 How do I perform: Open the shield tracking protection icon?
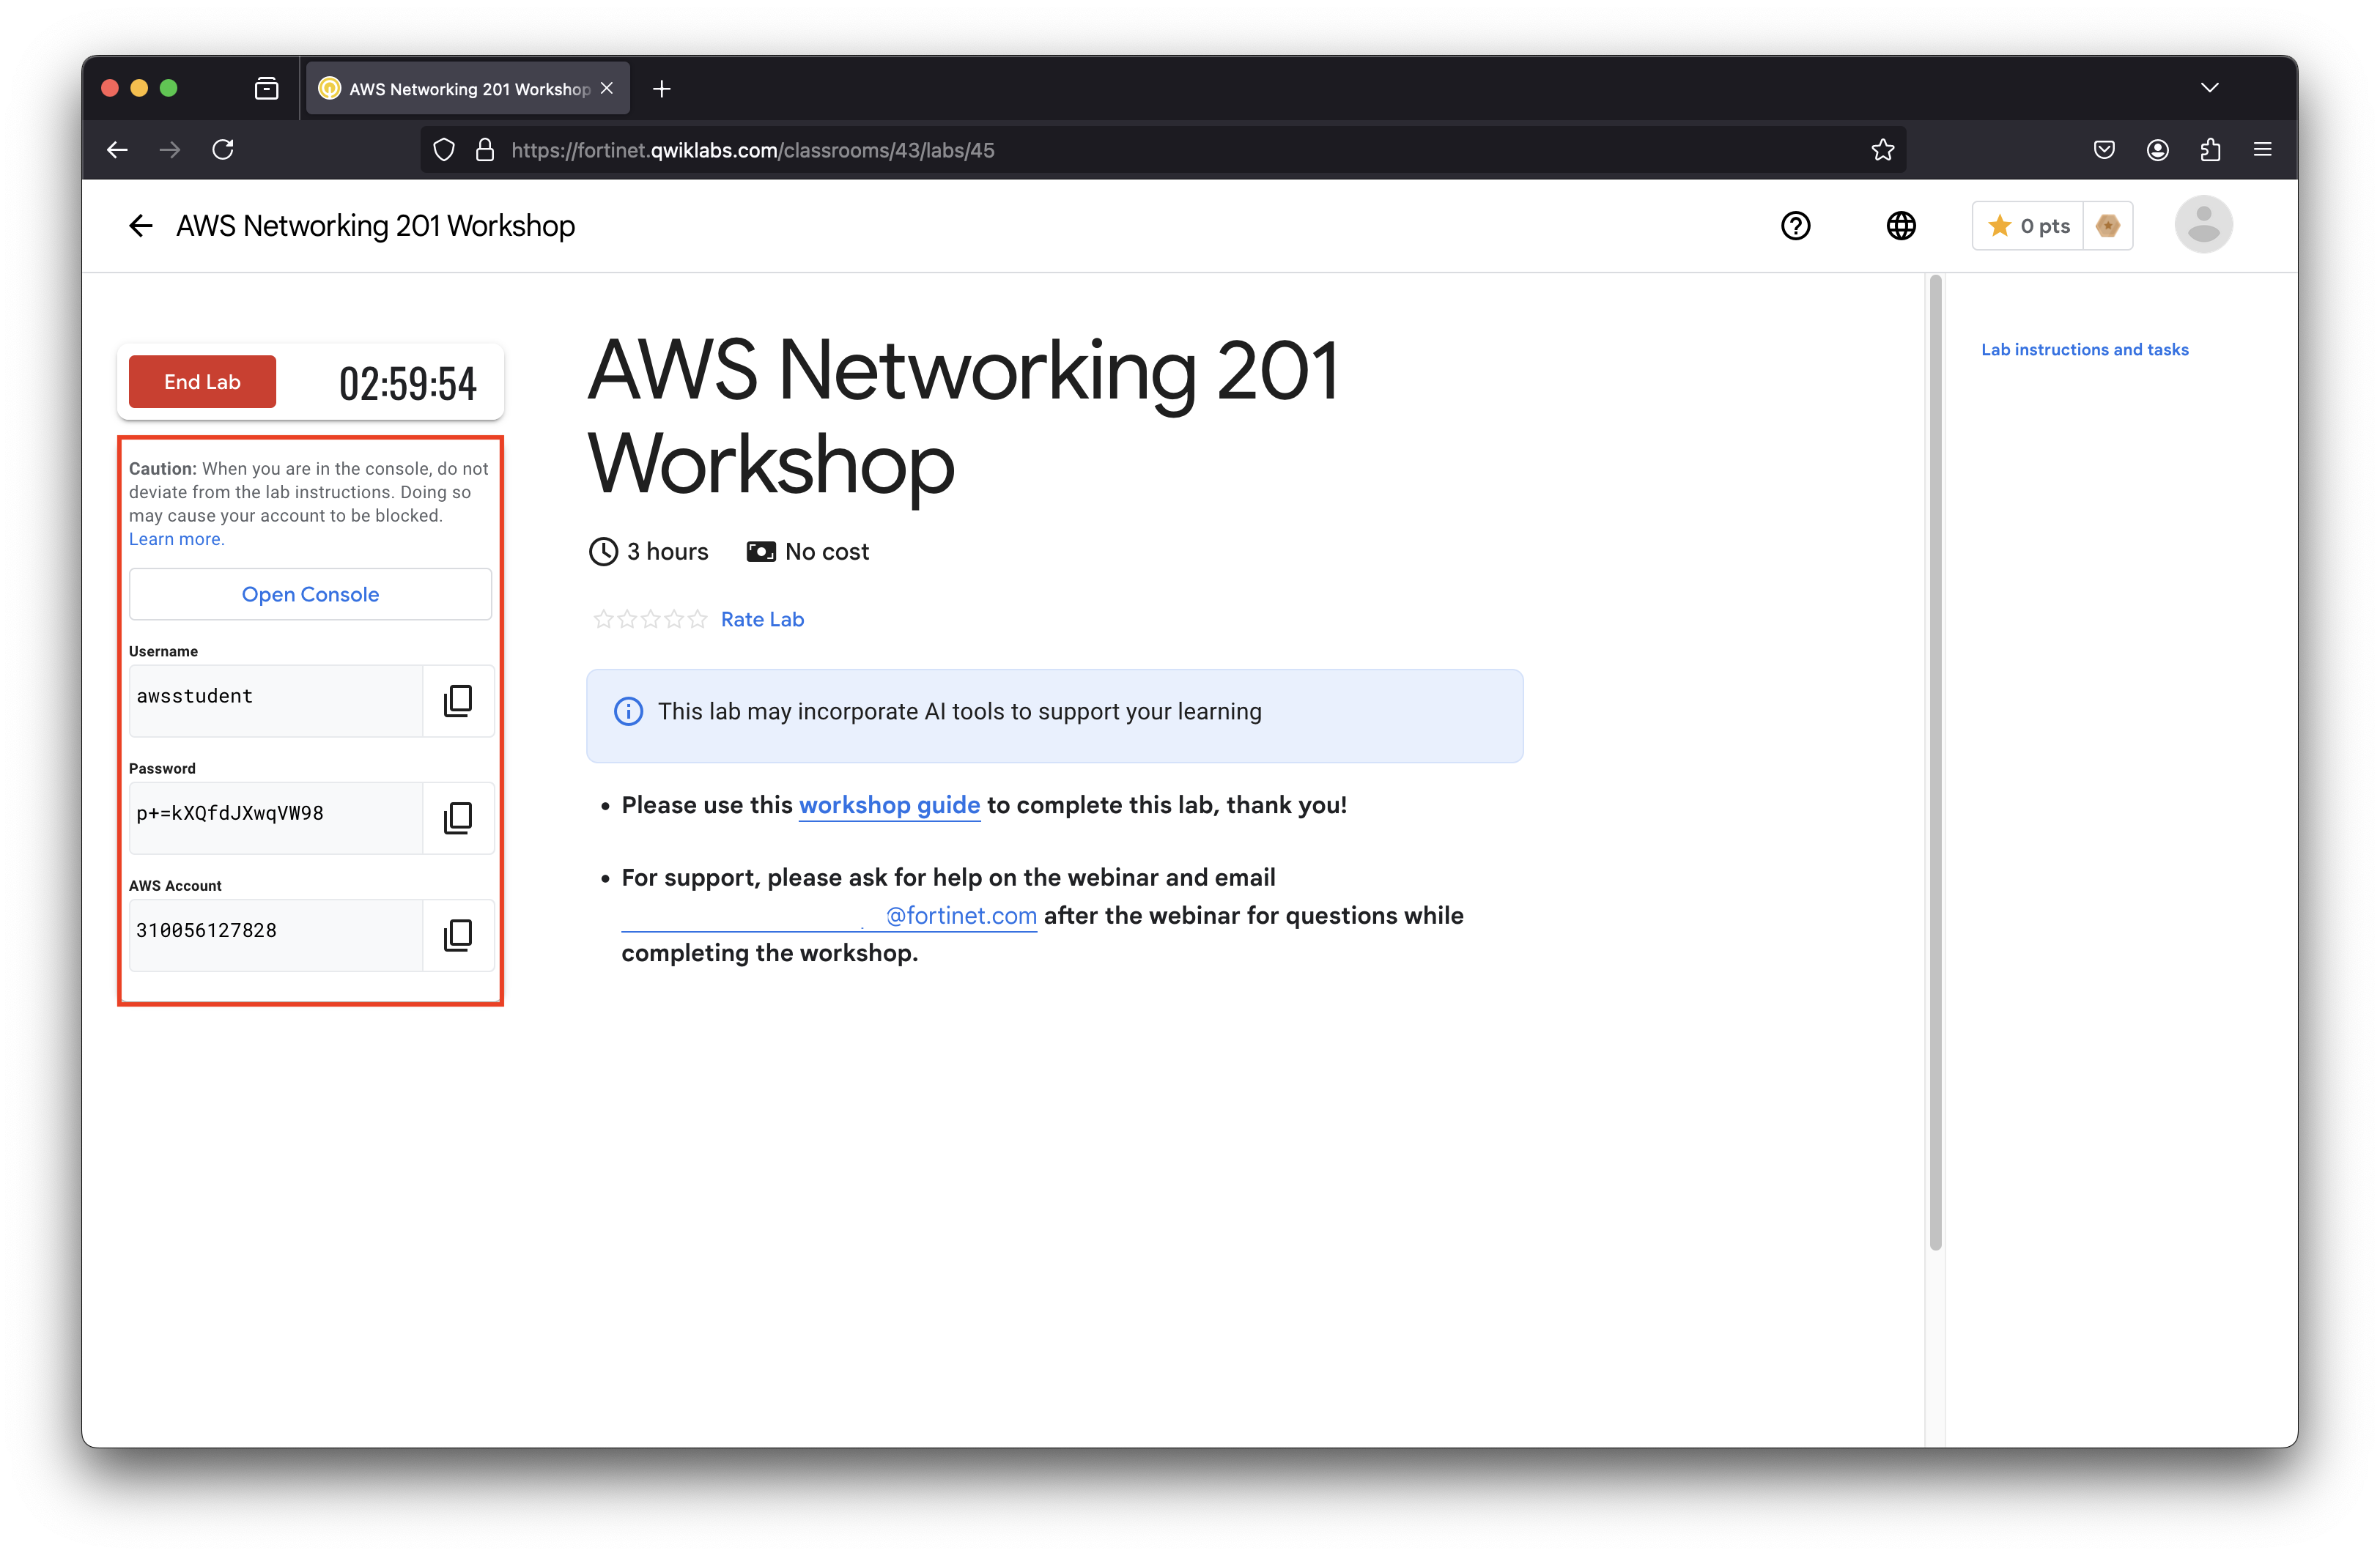[444, 150]
